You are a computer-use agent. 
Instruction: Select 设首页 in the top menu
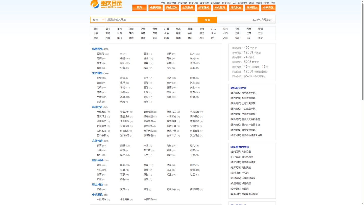(x=259, y=3)
